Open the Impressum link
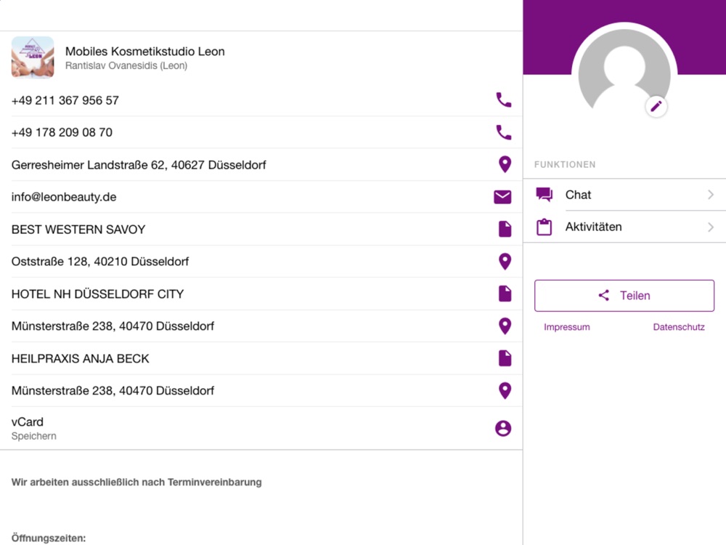The image size is (726, 545). pyautogui.click(x=567, y=327)
